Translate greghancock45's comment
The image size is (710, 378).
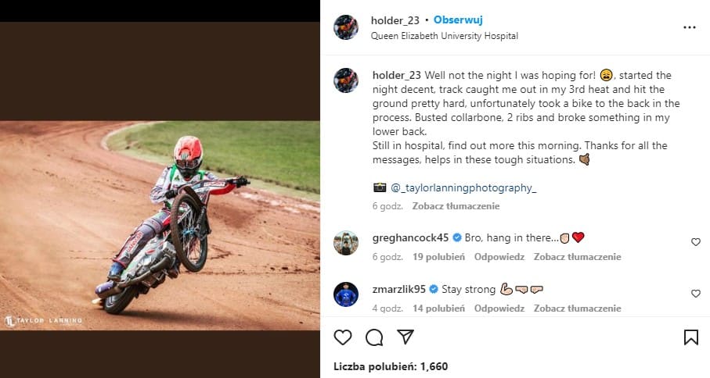(x=577, y=256)
